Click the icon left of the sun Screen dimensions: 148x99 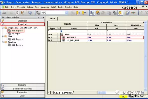(115, 13)
